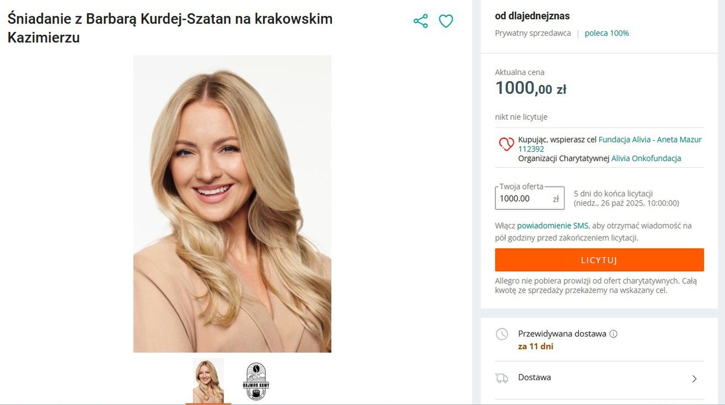Open the Fundacja Alivia - Aneta Mazur link
Image resolution: width=725 pixels, height=405 pixels.
649,140
